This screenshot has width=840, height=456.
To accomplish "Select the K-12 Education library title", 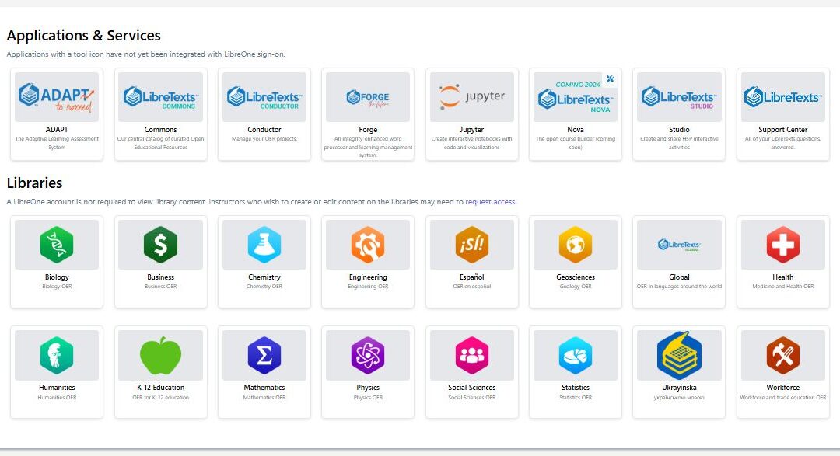I will (160, 388).
